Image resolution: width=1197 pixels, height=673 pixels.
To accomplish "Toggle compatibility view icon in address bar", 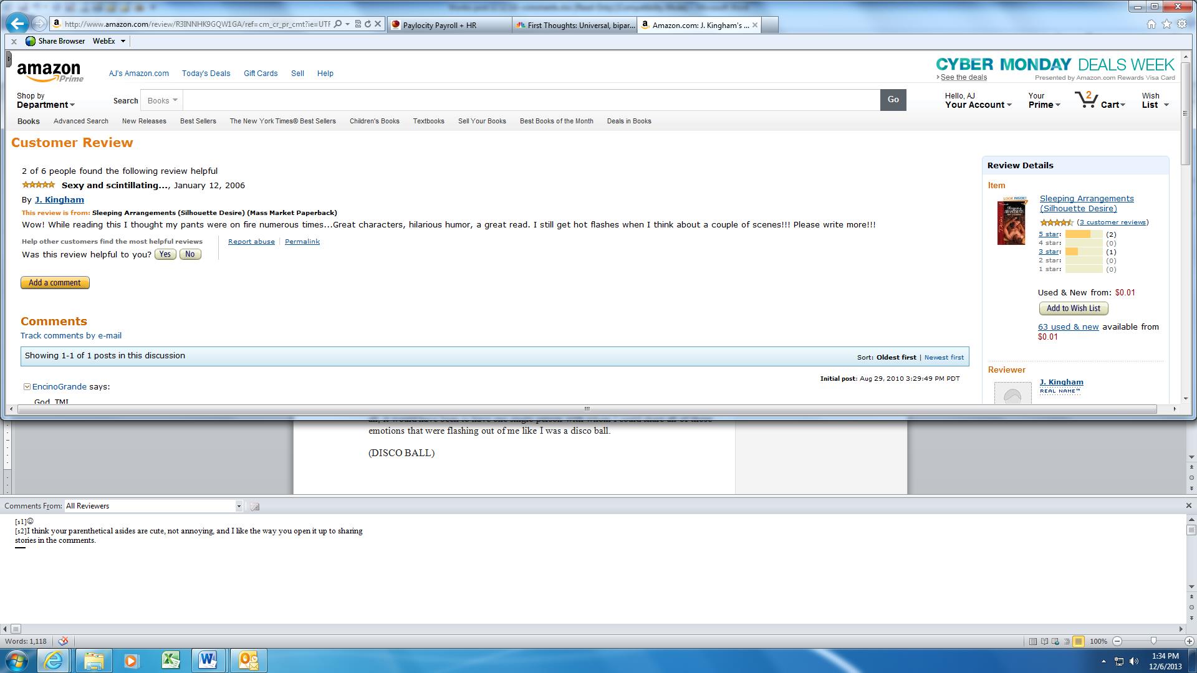I will point(358,24).
